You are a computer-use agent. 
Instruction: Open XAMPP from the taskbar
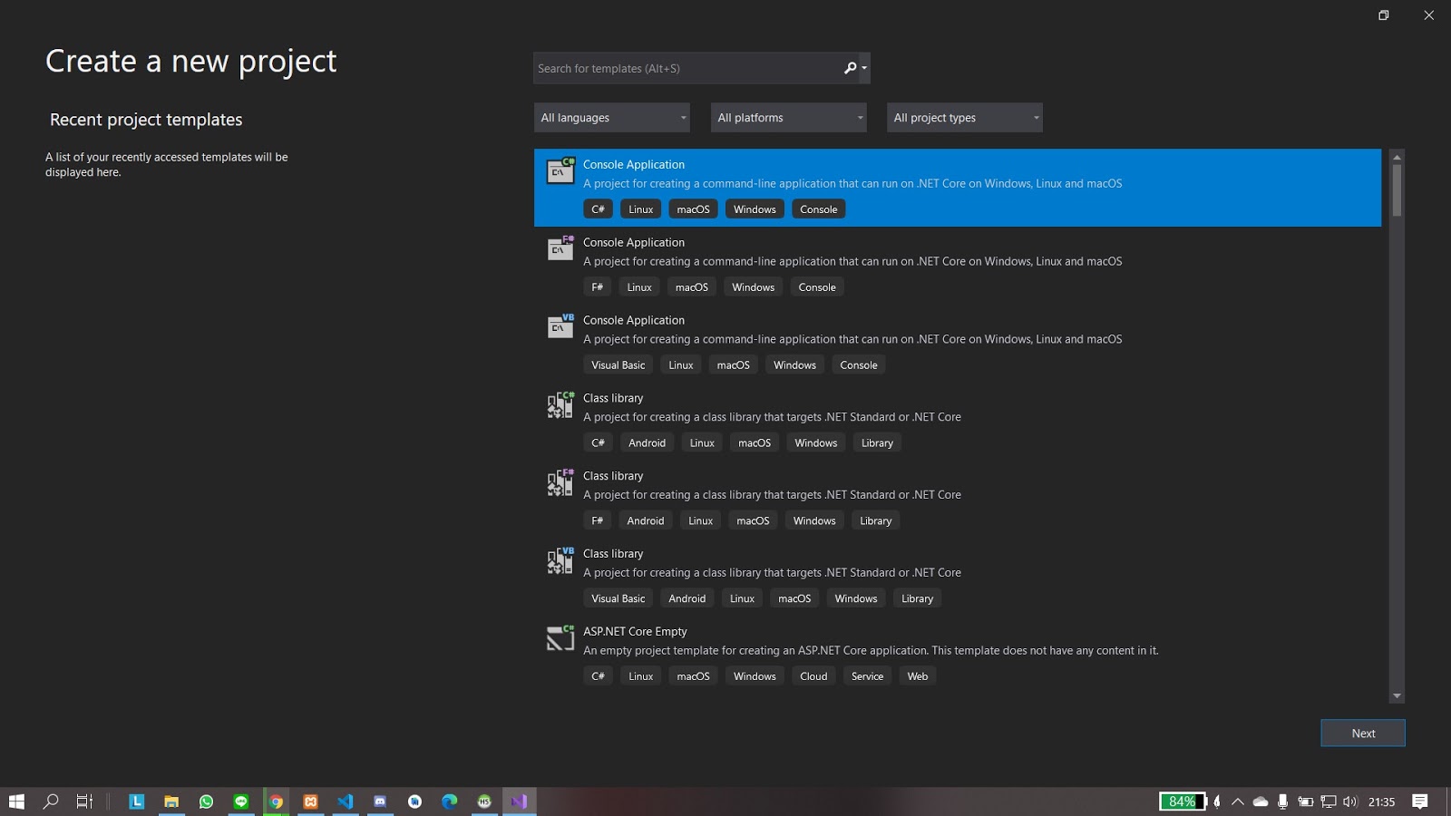310,801
